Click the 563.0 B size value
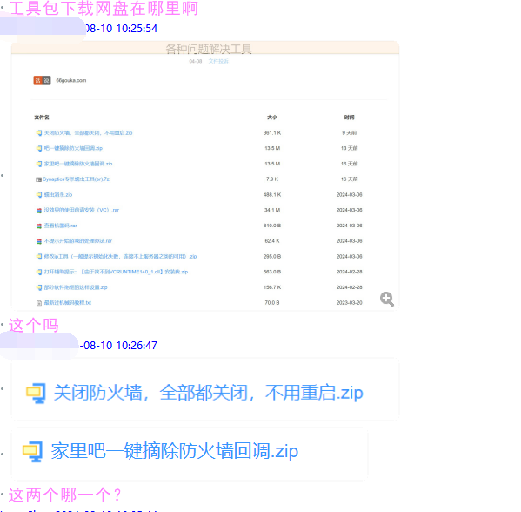Screen dimensions: 521x512 272,272
